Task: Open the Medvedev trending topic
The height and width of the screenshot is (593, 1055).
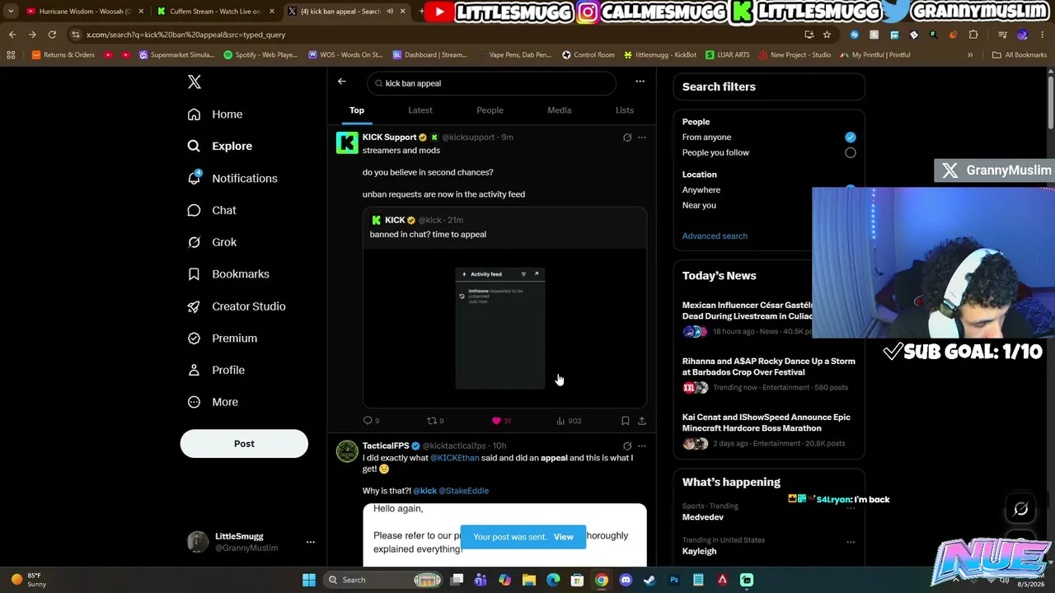Action: click(703, 517)
